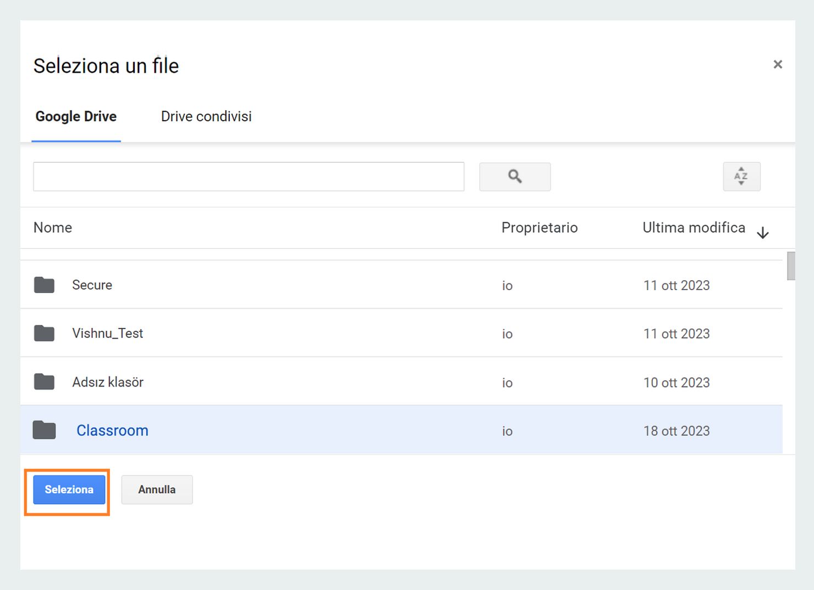Close the Seleziona un file dialog
This screenshot has height=590, width=814.
click(x=778, y=64)
